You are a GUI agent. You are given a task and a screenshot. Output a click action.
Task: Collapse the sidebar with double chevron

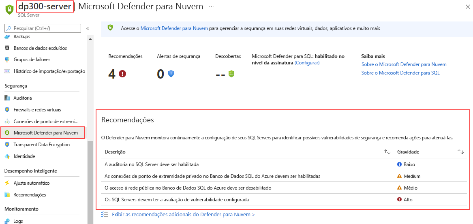tap(88, 29)
